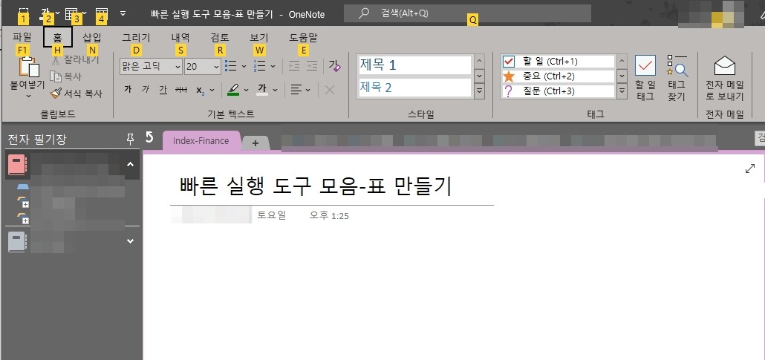Viewport: 765px width, 360px height.
Task: Apply the Heading 2 (제목 2) style
Action: [x=414, y=88]
